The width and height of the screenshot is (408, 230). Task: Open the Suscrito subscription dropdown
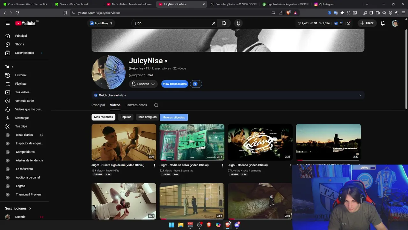point(143,84)
